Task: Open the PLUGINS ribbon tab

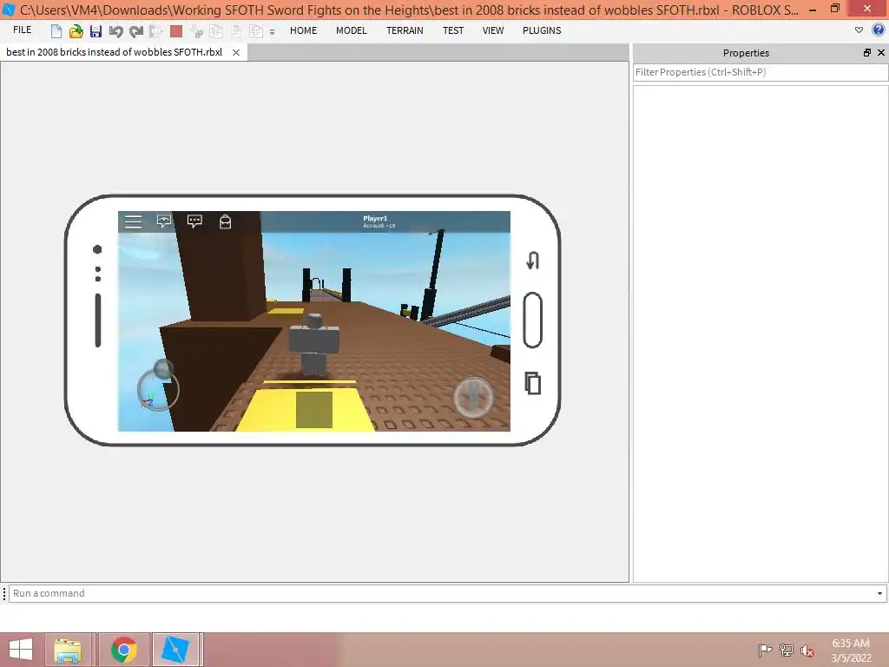Action: 542,30
